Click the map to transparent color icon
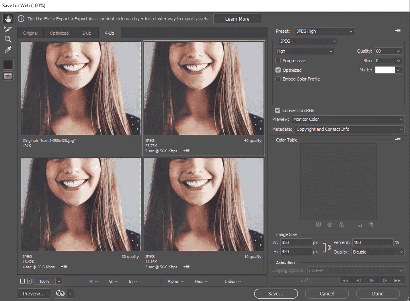This screenshot has width=410, height=301. tap(318, 225)
